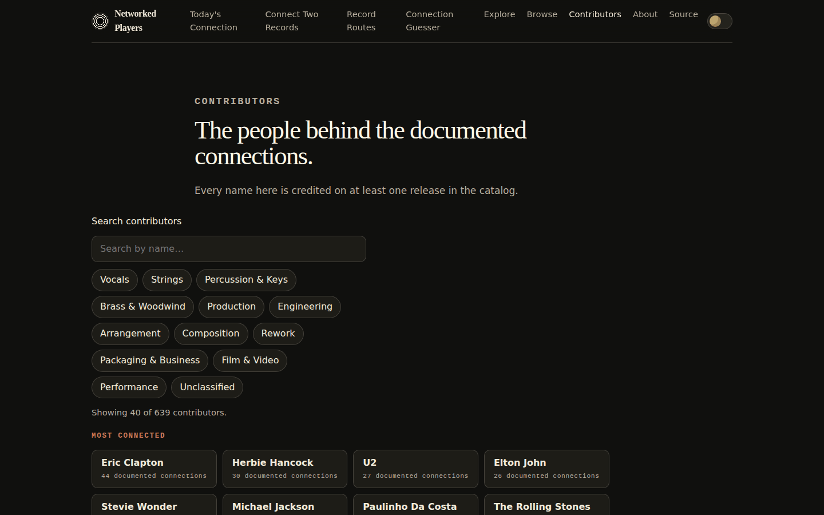Image resolution: width=824 pixels, height=515 pixels.
Task: Toggle the Percussion & Keys filter
Action: [x=246, y=280]
